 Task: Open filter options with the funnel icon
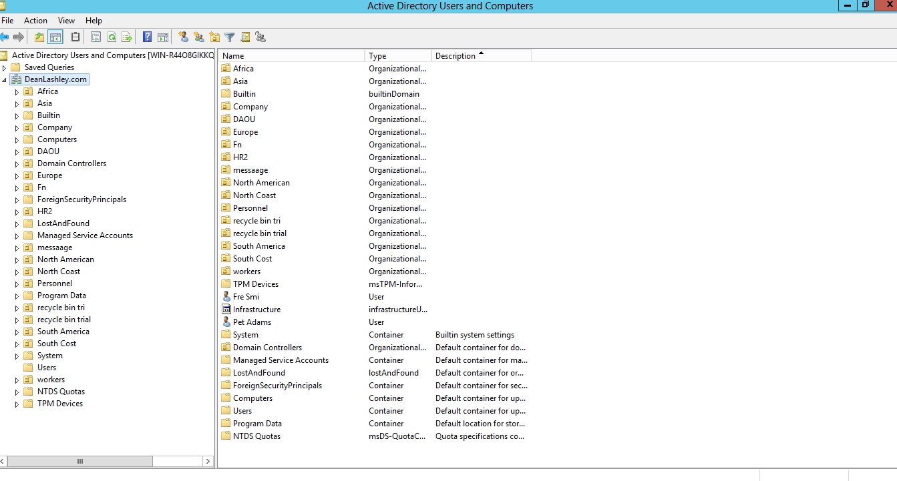coord(230,37)
